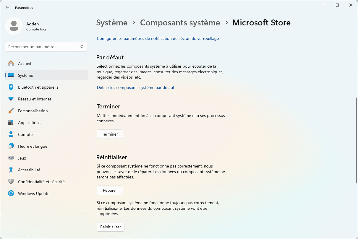Click the Système monitor icon

point(11,75)
